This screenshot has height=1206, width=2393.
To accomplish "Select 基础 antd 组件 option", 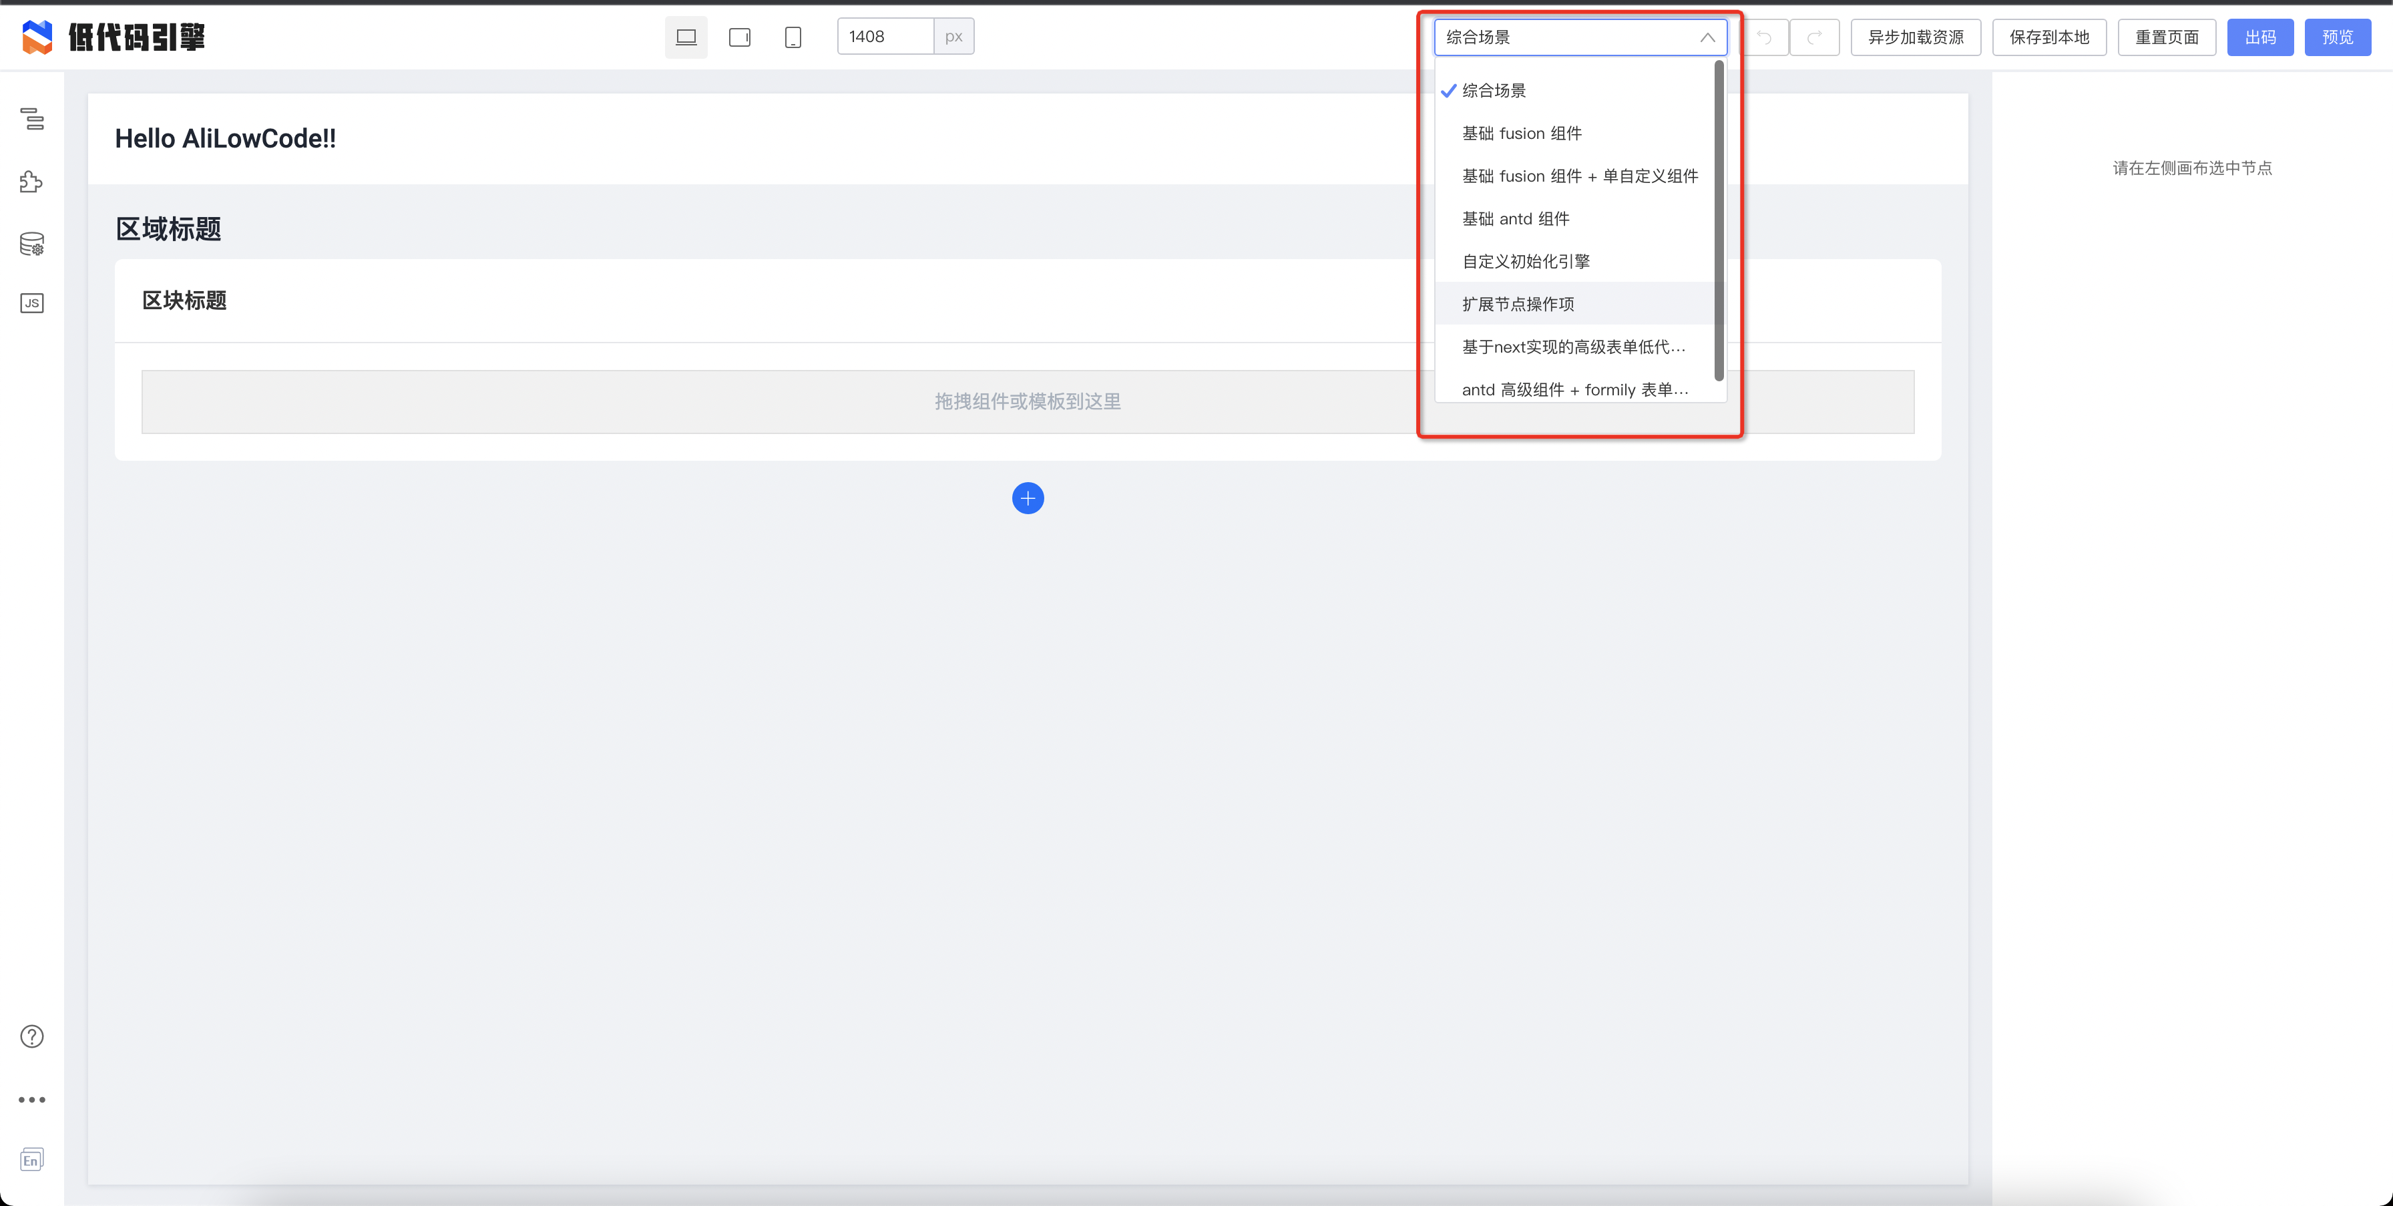I will (1515, 218).
